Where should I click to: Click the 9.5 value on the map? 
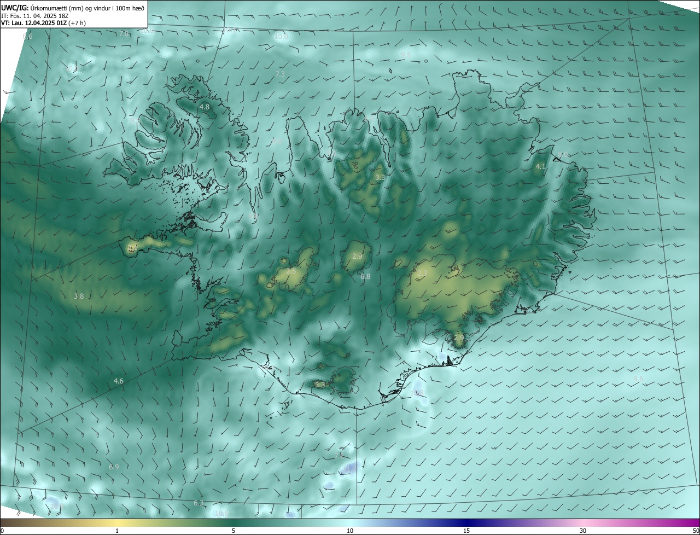click(x=406, y=55)
